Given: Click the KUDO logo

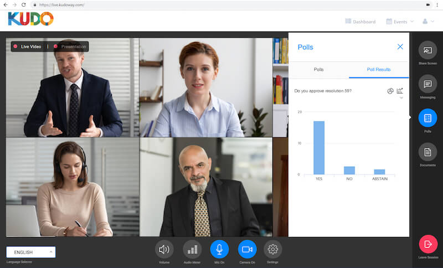Looking at the screenshot, I should click(30, 19).
